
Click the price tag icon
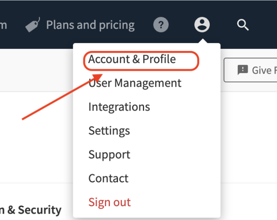(x=33, y=25)
